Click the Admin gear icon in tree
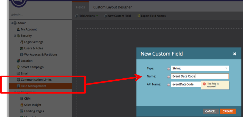 coord(15,23)
